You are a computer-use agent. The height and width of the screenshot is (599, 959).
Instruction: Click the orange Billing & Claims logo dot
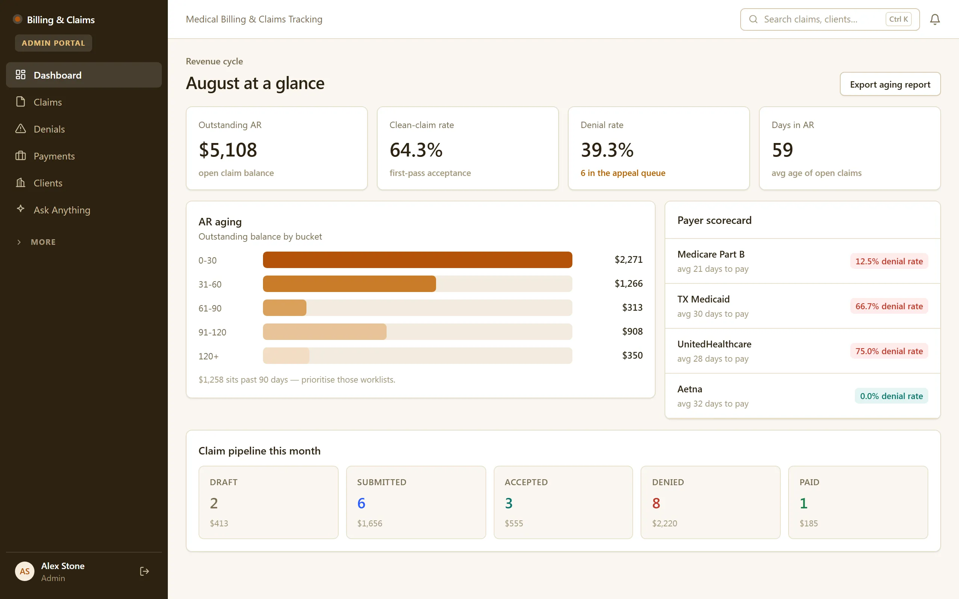click(x=18, y=19)
